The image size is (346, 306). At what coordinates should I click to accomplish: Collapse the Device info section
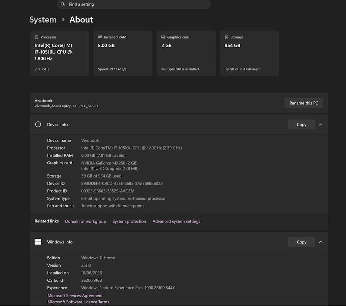321,125
